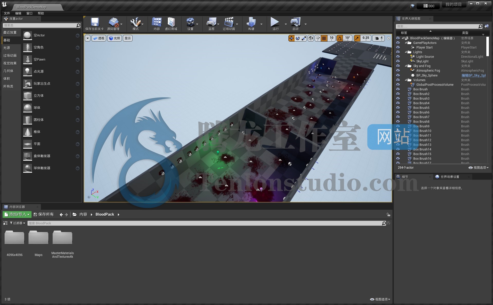The height and width of the screenshot is (305, 493).
Task: Open viewport options dropdown arrow
Action: [88, 38]
